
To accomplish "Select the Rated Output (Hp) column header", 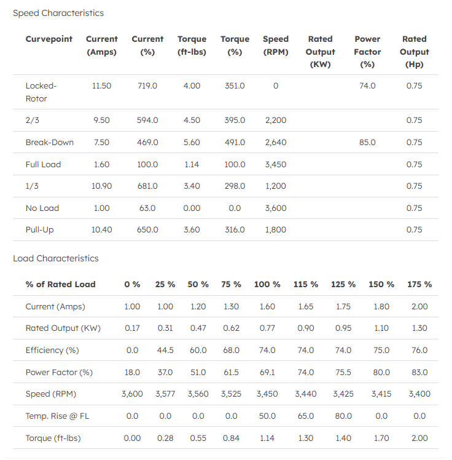I will pyautogui.click(x=415, y=52).
